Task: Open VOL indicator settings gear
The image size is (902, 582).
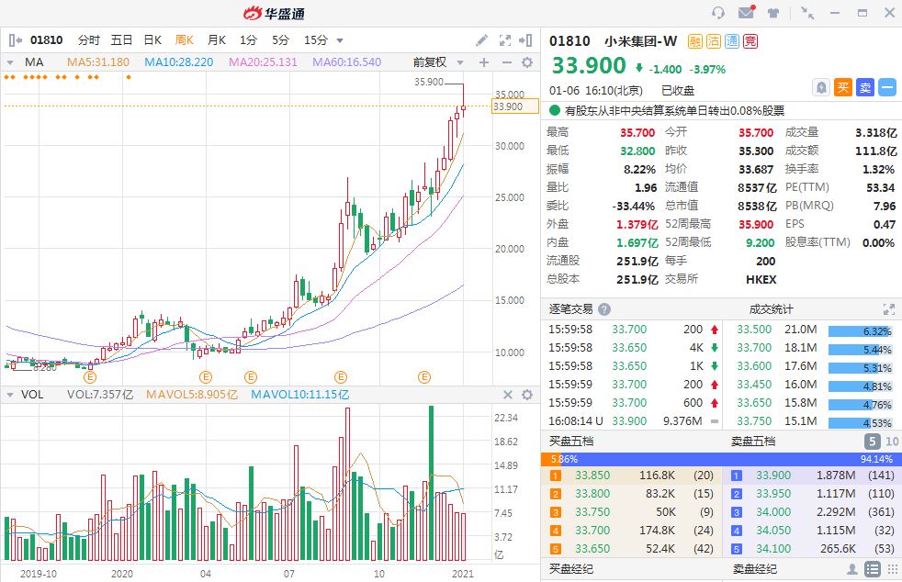Action: 527,395
